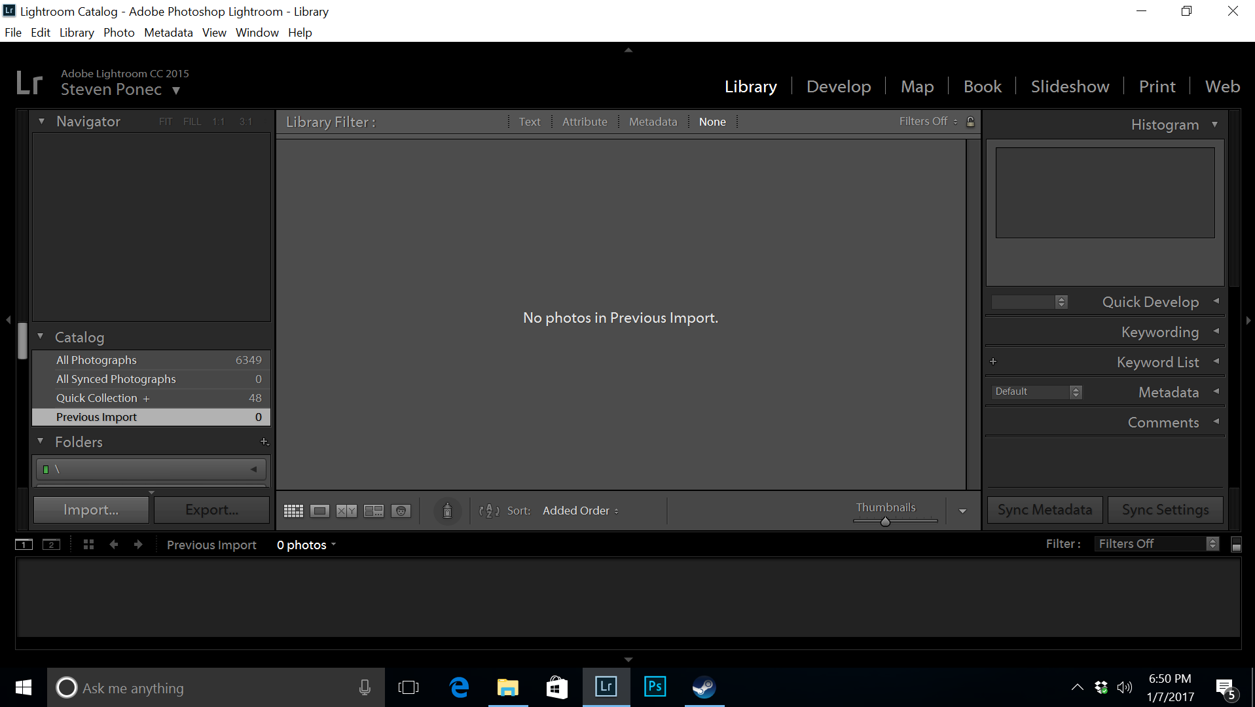The height and width of the screenshot is (707, 1255).
Task: Add keyword with plus icon in Keyword List
Action: (x=993, y=361)
